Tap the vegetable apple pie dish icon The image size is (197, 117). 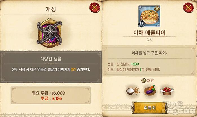point(149,16)
